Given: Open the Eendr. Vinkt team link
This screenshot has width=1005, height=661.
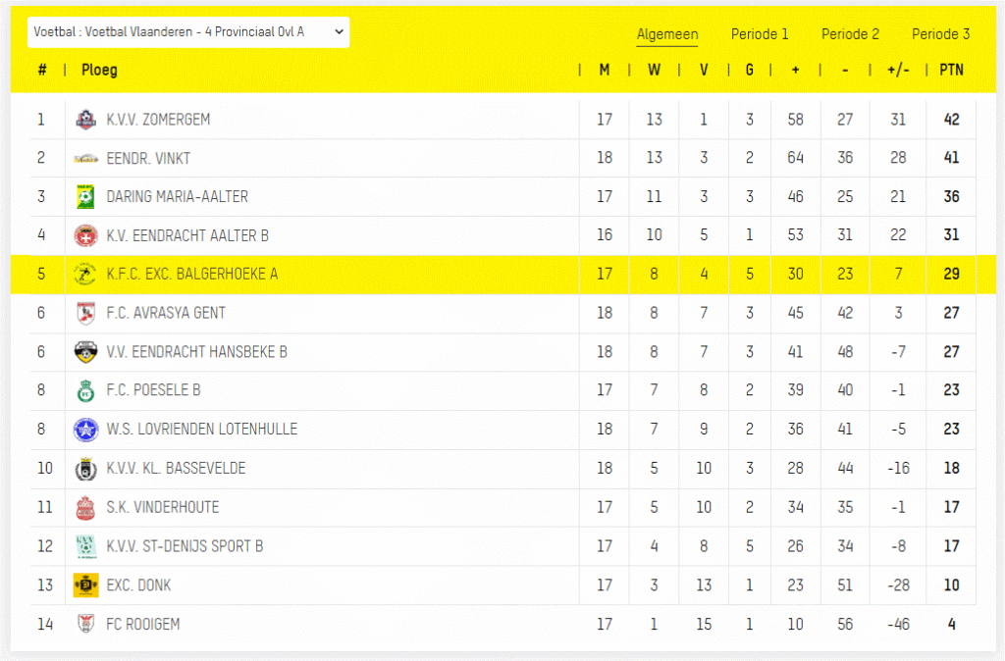Looking at the screenshot, I should pos(148,158).
